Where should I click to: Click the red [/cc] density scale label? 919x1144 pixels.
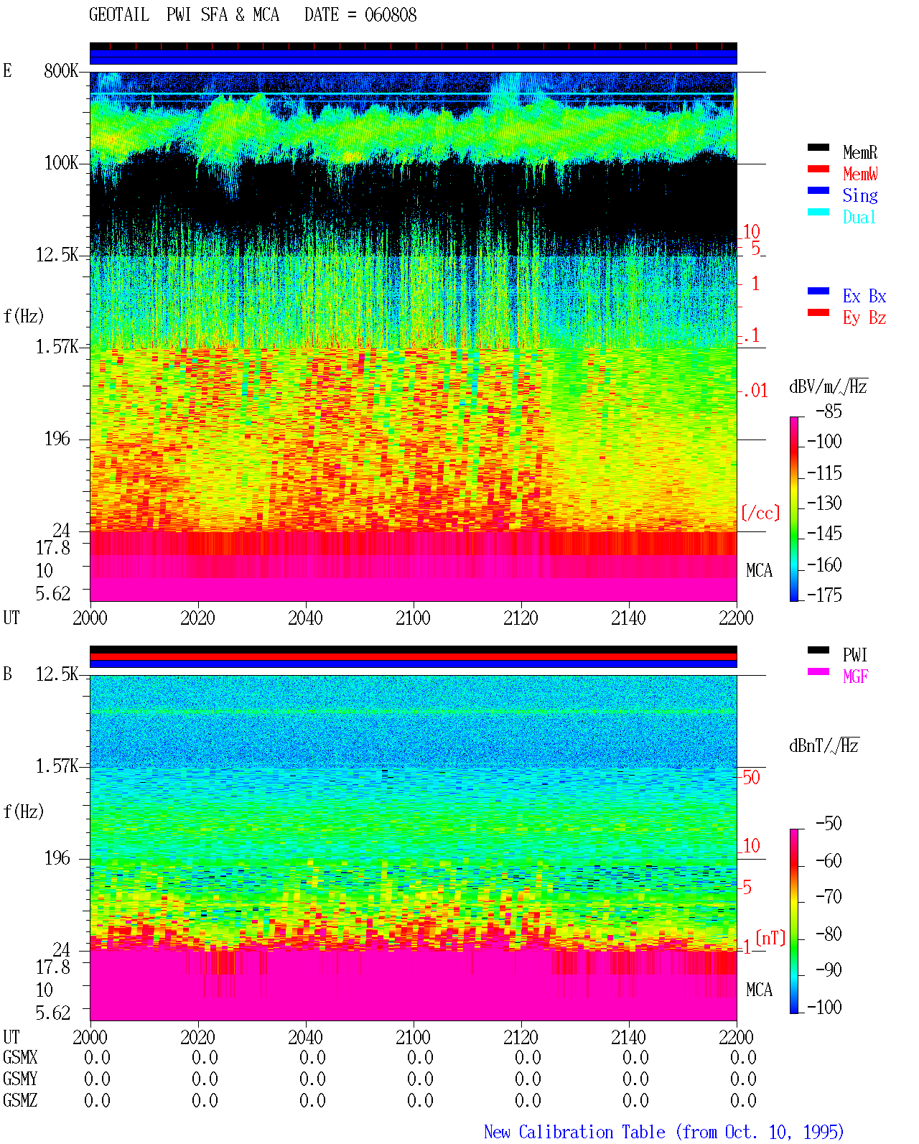point(760,513)
